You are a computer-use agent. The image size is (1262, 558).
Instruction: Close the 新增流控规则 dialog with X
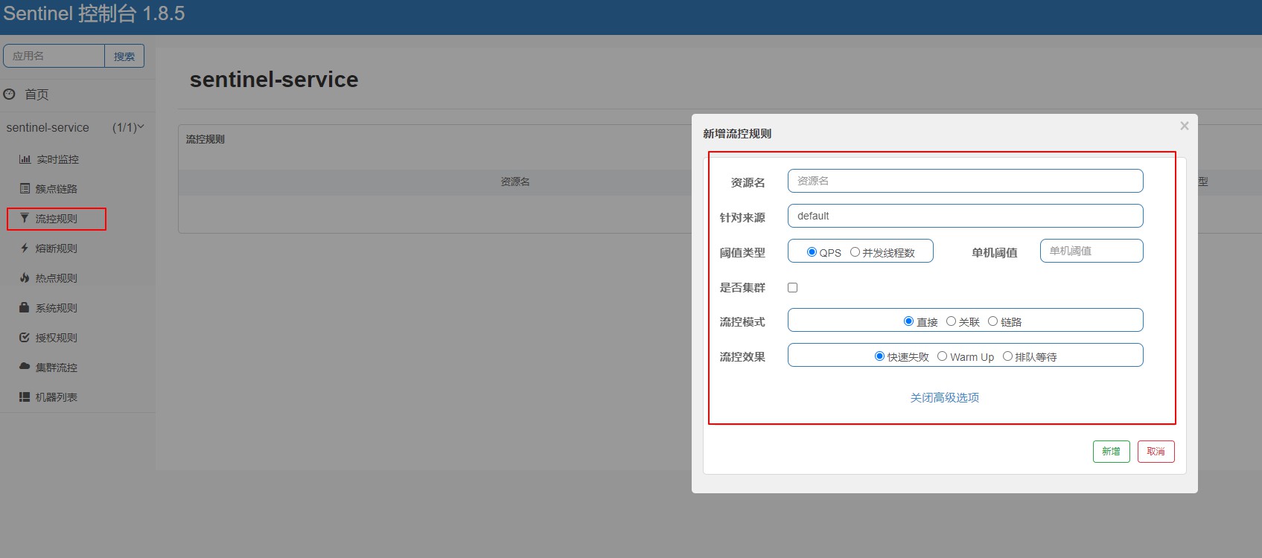(1184, 126)
